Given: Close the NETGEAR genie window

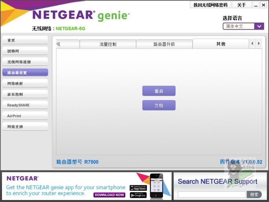Looking at the screenshot, I should pos(263,5).
